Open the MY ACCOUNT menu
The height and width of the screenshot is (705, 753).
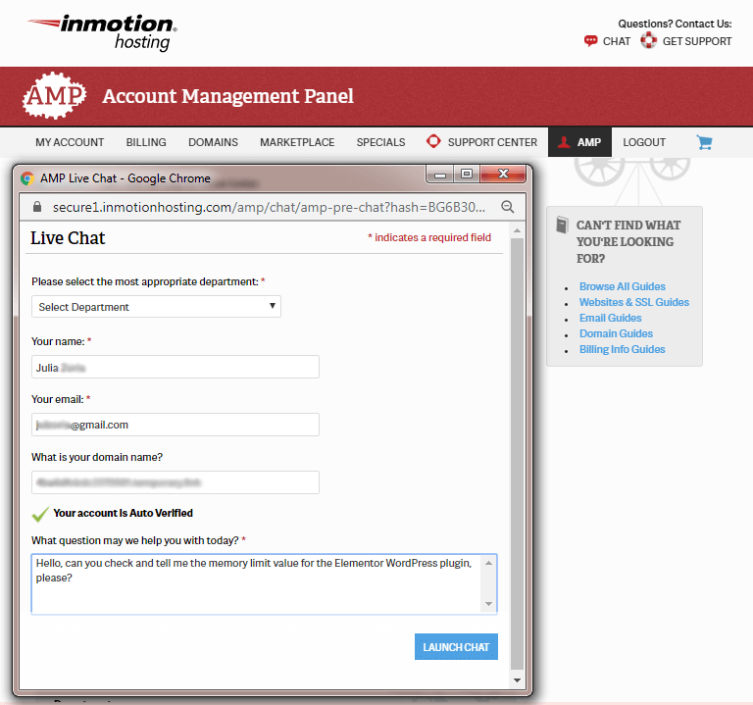coord(70,142)
